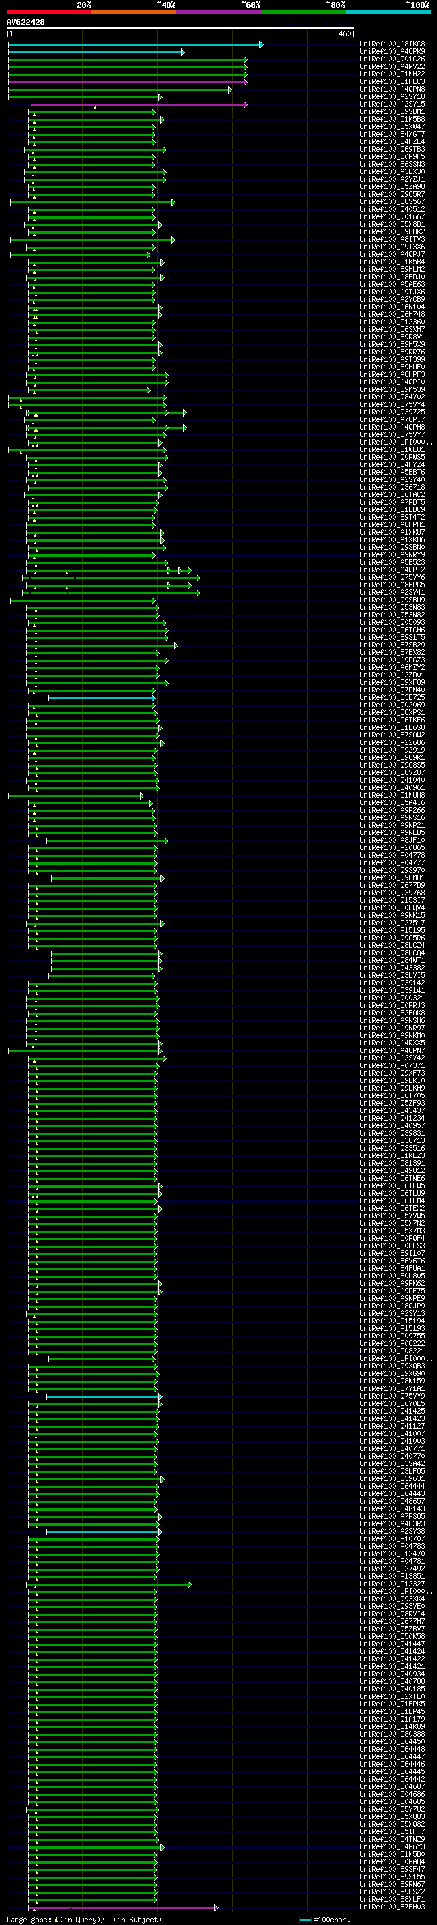The width and height of the screenshot is (437, 1925).
Task: Select hit label UniRef100_B7FH03
Action: pos(392,1907)
